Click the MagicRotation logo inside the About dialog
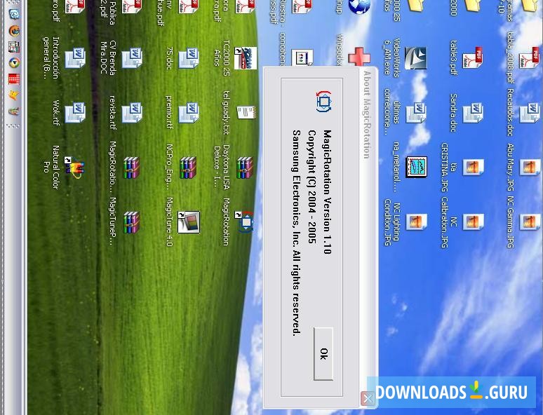The width and height of the screenshot is (543, 415). [324, 102]
